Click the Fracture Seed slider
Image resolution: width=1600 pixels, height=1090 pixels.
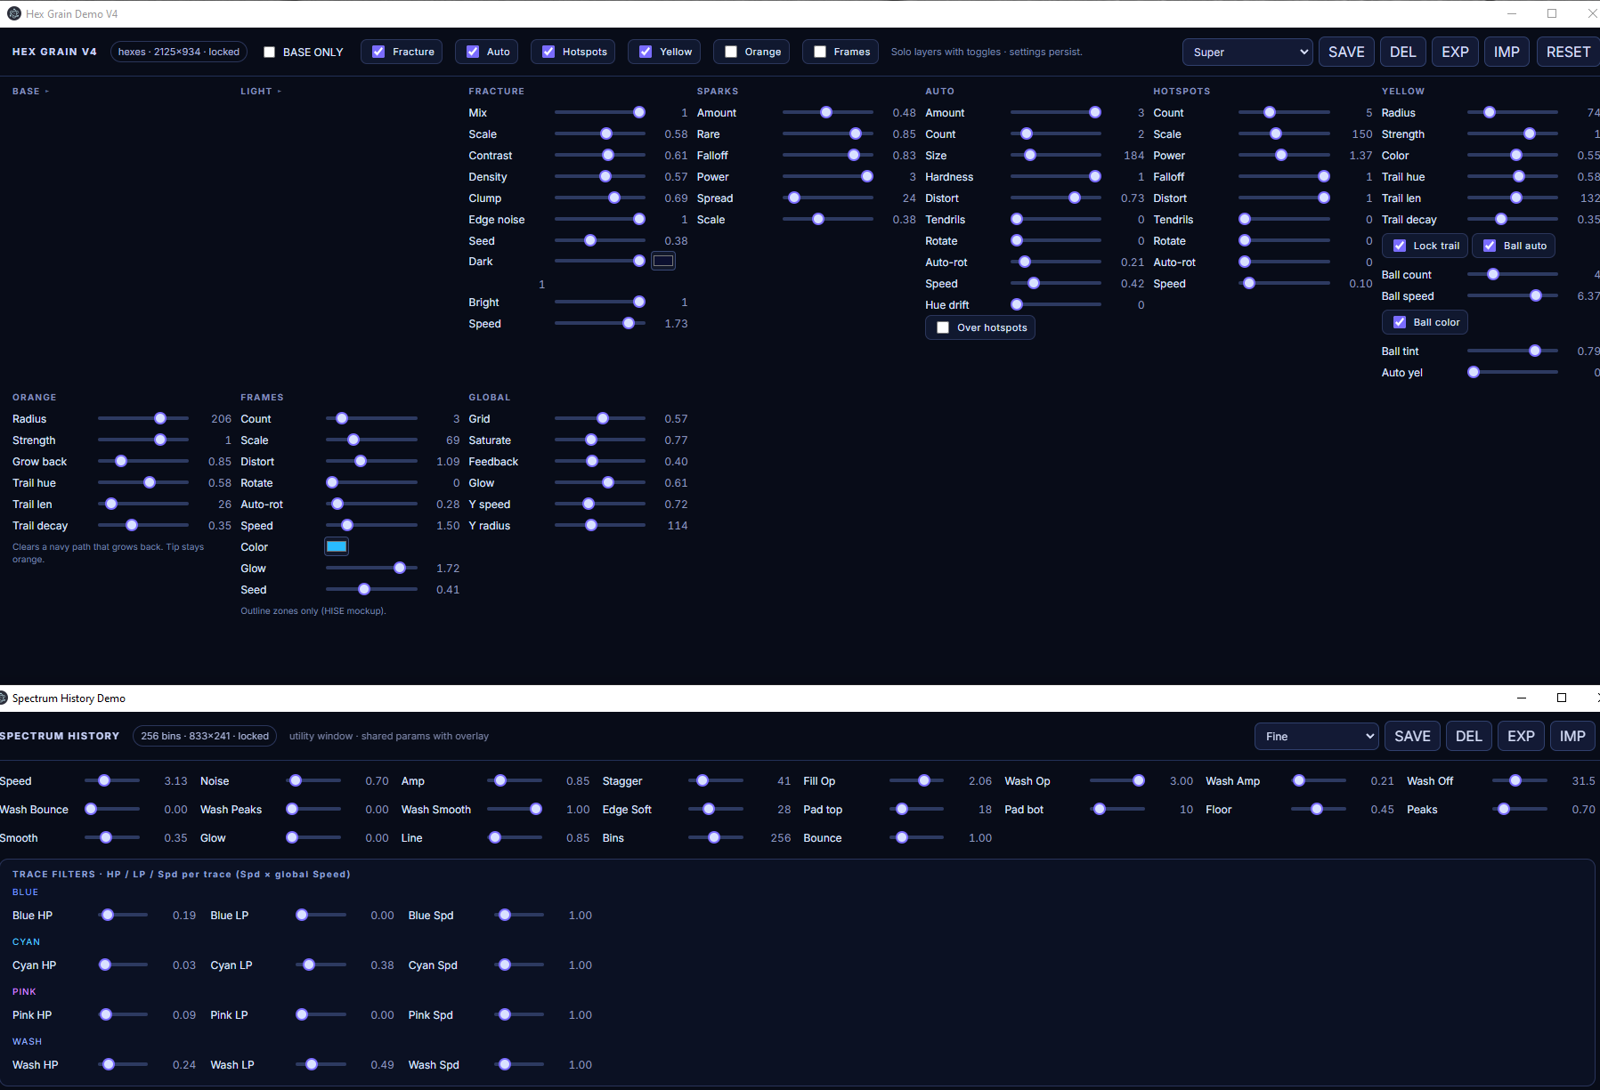(x=600, y=240)
